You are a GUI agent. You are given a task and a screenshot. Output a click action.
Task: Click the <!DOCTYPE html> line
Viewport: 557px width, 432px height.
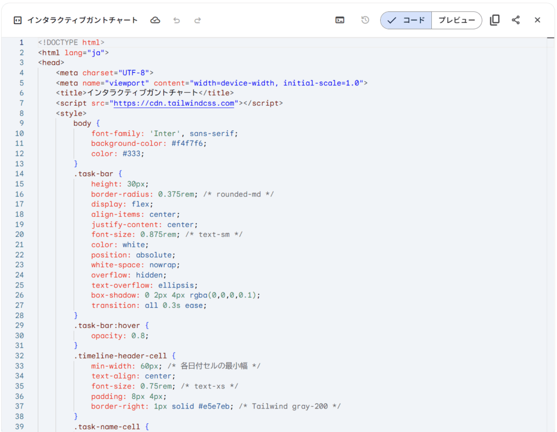point(71,42)
